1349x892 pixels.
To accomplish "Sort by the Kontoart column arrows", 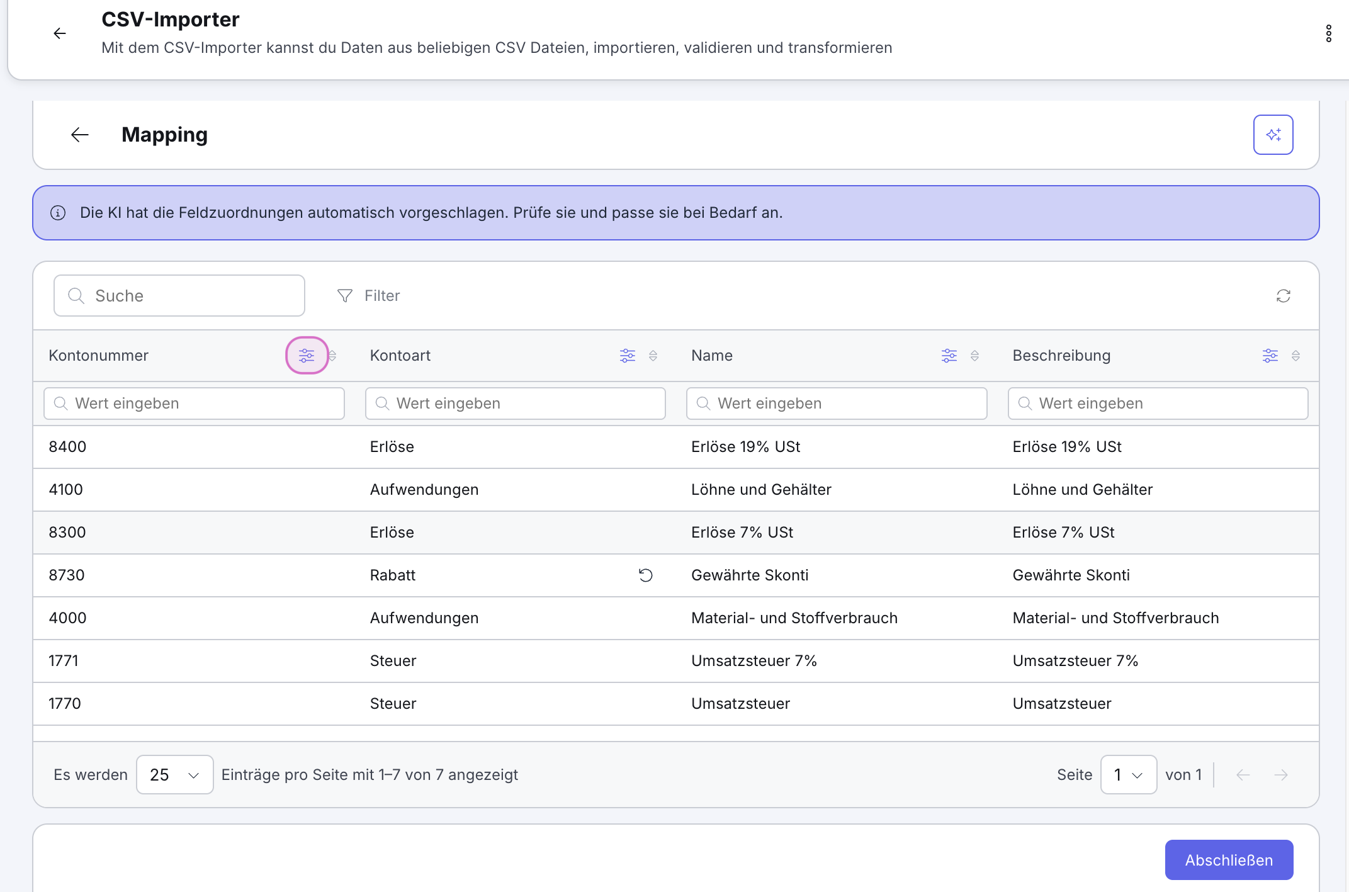I will coord(653,356).
